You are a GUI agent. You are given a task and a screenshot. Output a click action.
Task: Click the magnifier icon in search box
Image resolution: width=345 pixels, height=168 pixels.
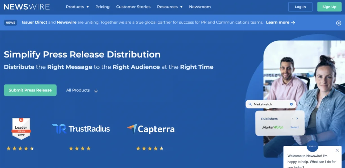(x=250, y=104)
